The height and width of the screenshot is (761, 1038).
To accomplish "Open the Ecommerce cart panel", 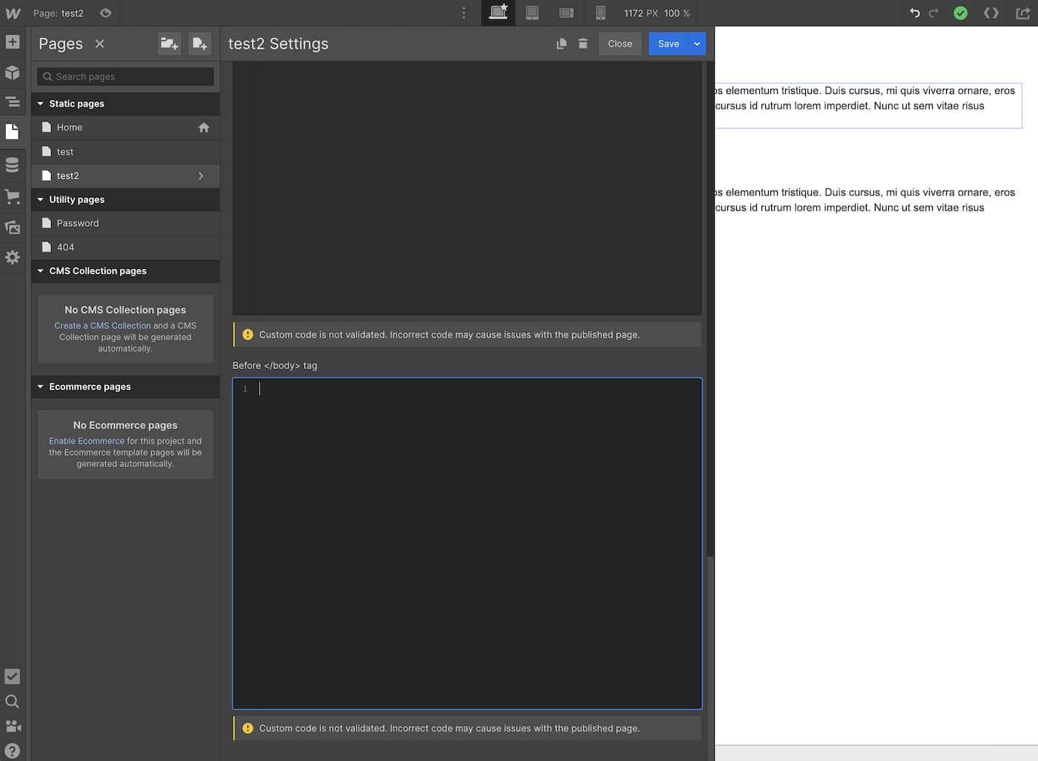I will [13, 196].
